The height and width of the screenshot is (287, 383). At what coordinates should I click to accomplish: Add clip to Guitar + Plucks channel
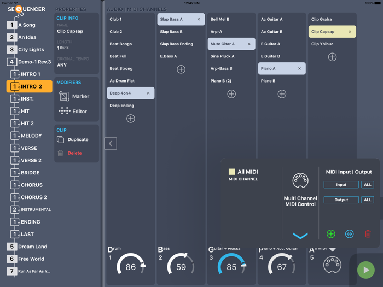tap(231, 94)
